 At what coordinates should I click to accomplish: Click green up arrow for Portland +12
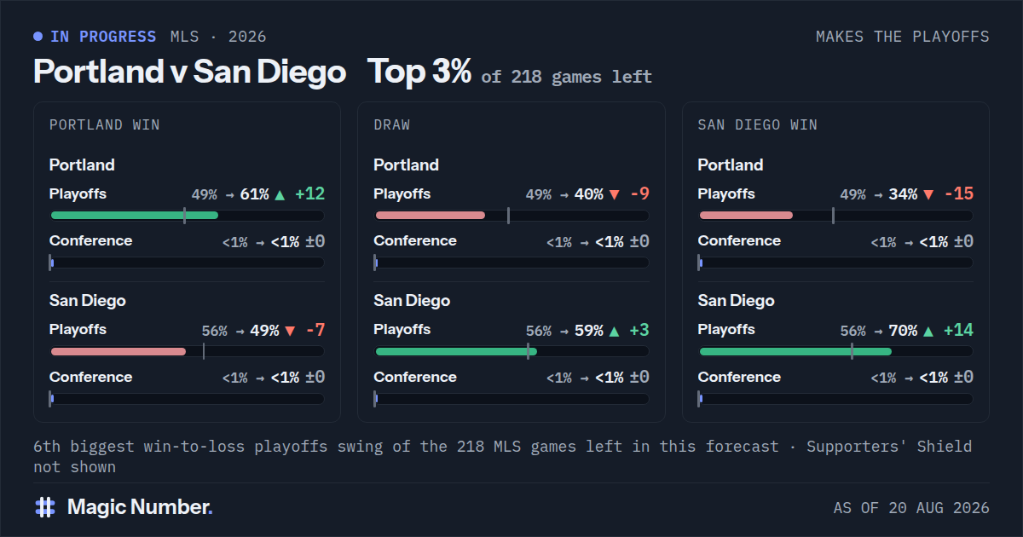280,194
